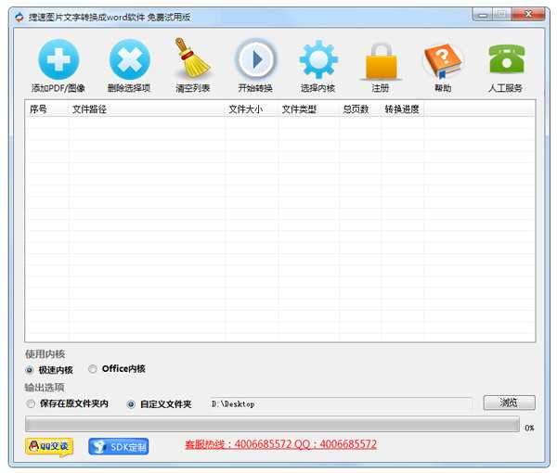Click the 人工服务 telephone icon
This screenshot has height=473, width=557.
[x=506, y=59]
